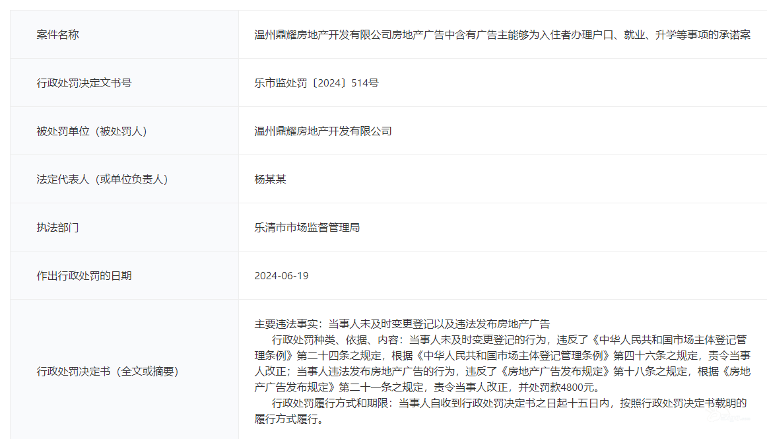
Task: Select the penalized unit value 温州鼎耀房地产开发有限公司
Action: [x=323, y=131]
